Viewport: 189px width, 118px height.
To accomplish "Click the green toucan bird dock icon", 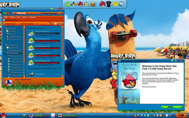I will tap(74, 4).
